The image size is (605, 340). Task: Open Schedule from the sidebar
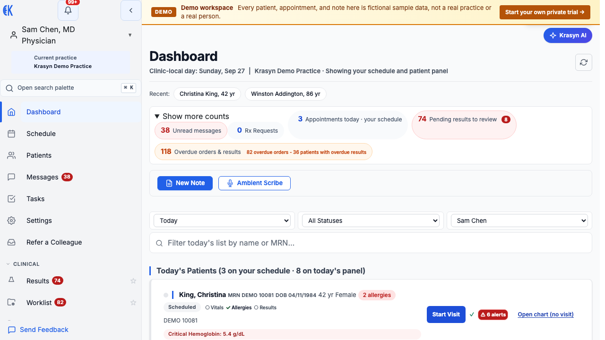[71, 134]
